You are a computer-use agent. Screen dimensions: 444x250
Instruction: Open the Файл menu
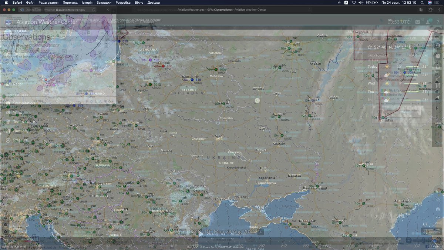[30, 2]
